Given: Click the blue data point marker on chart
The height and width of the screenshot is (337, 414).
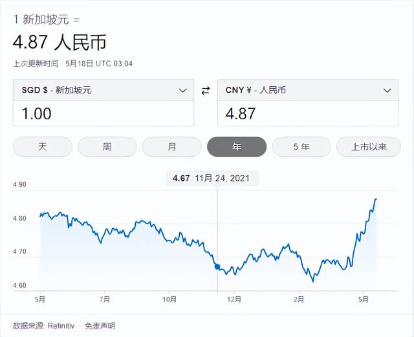Looking at the screenshot, I should pos(217,266).
